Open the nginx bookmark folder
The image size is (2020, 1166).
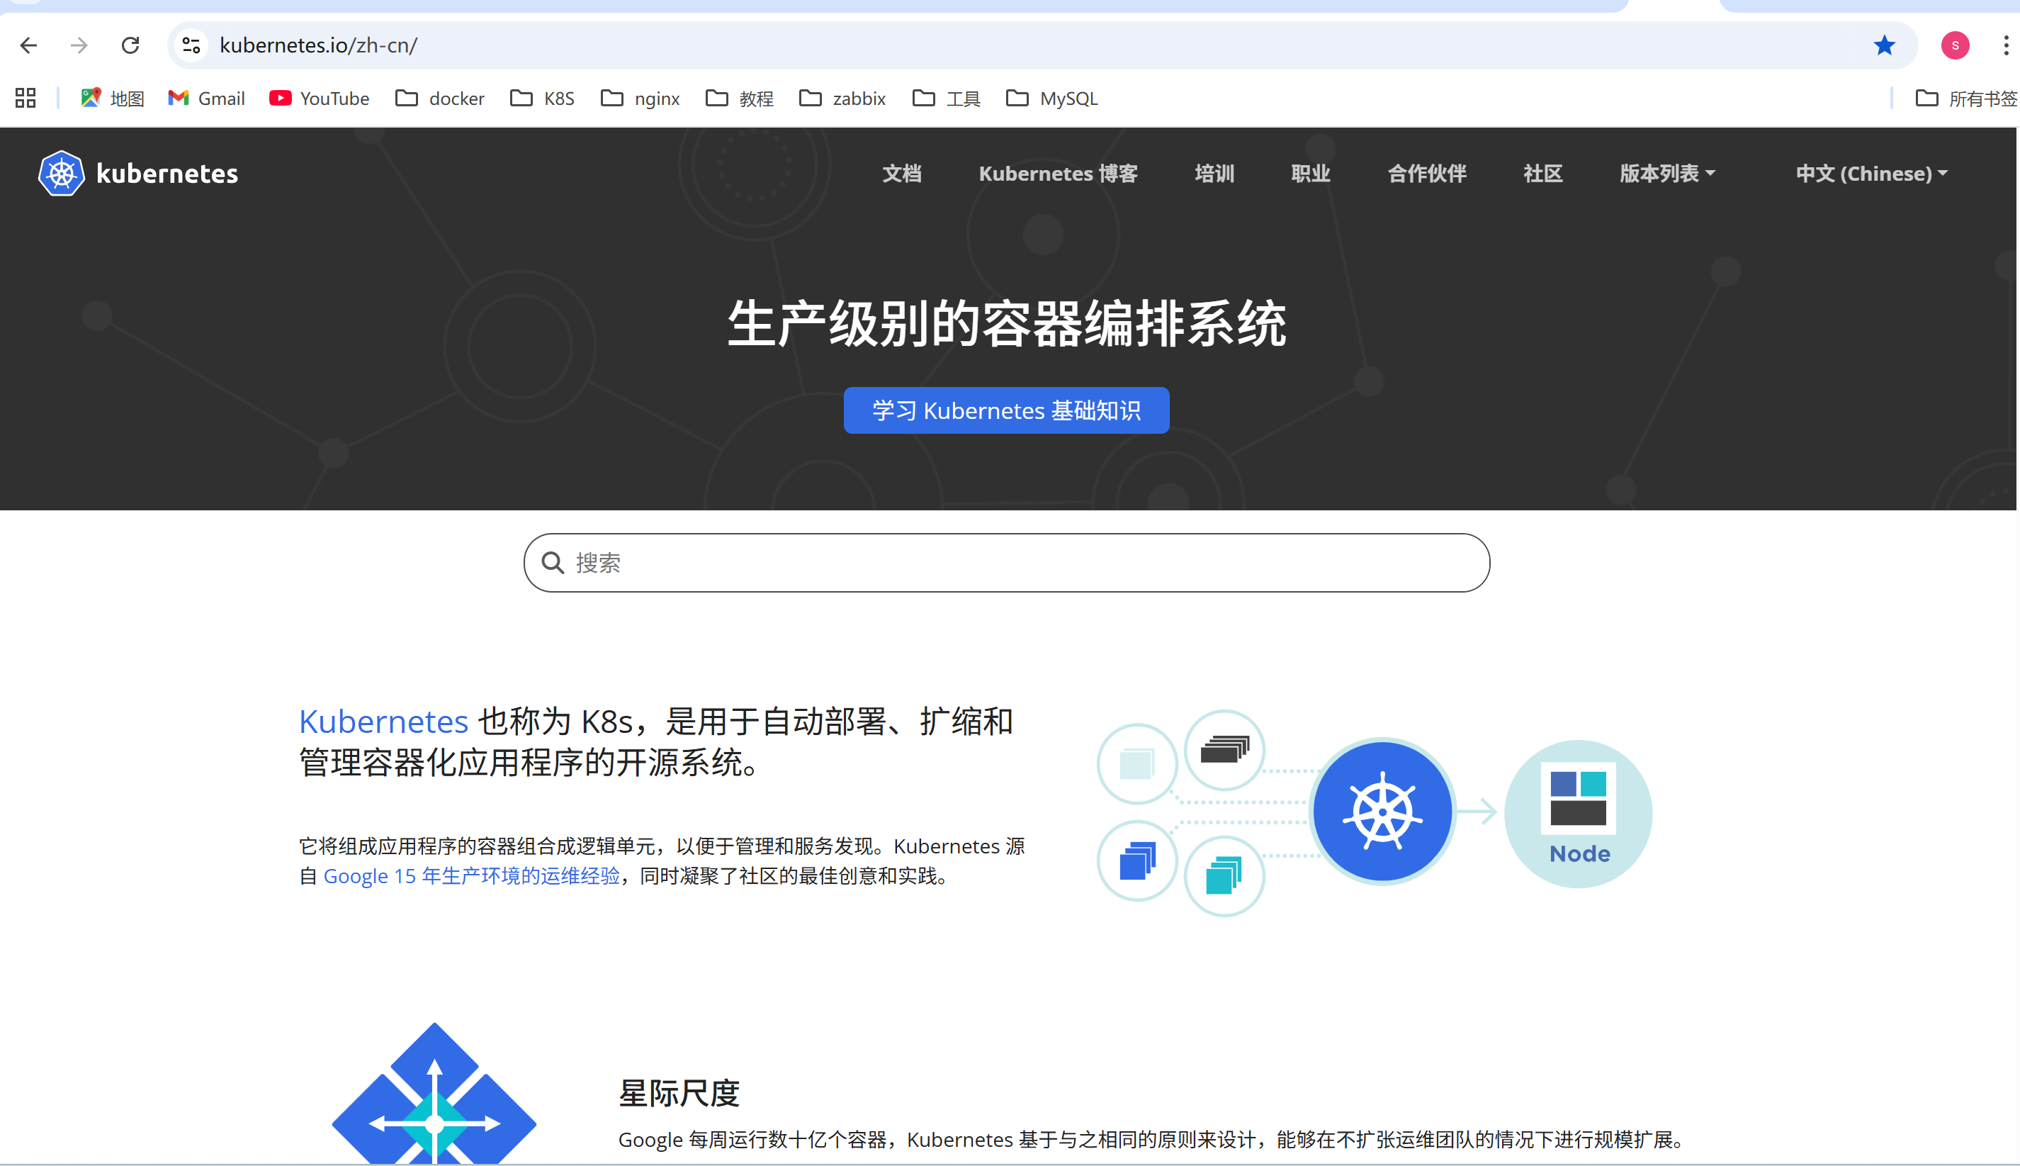[641, 99]
